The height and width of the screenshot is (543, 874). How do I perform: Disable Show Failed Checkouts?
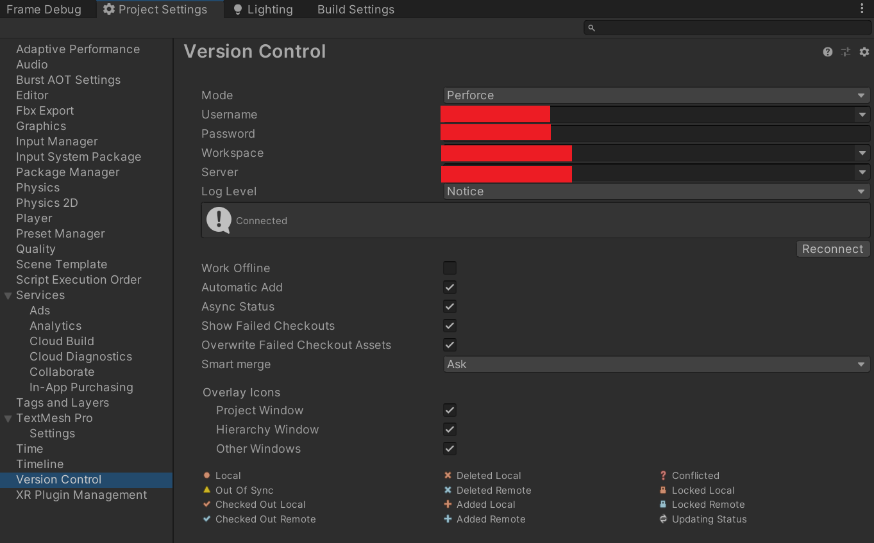(450, 325)
